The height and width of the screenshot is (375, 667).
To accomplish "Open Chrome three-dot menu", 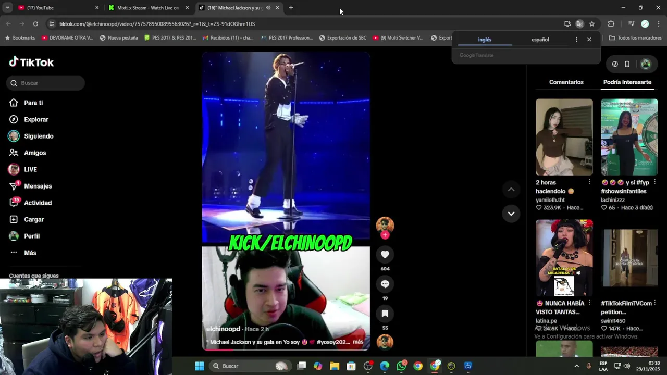I will point(658,24).
